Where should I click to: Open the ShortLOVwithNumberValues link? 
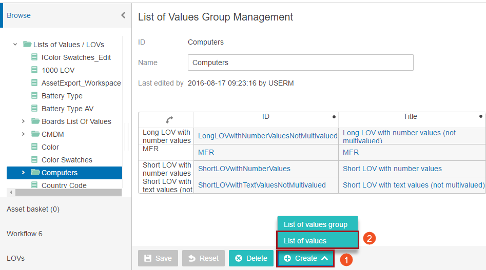244,169
